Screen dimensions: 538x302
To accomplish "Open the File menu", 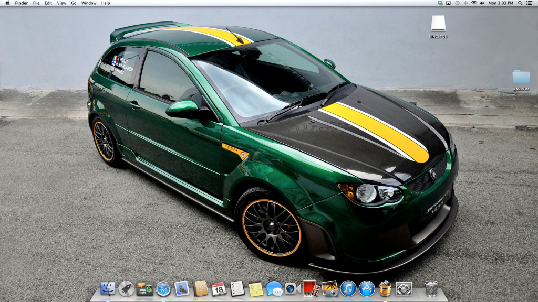I will click(36, 3).
